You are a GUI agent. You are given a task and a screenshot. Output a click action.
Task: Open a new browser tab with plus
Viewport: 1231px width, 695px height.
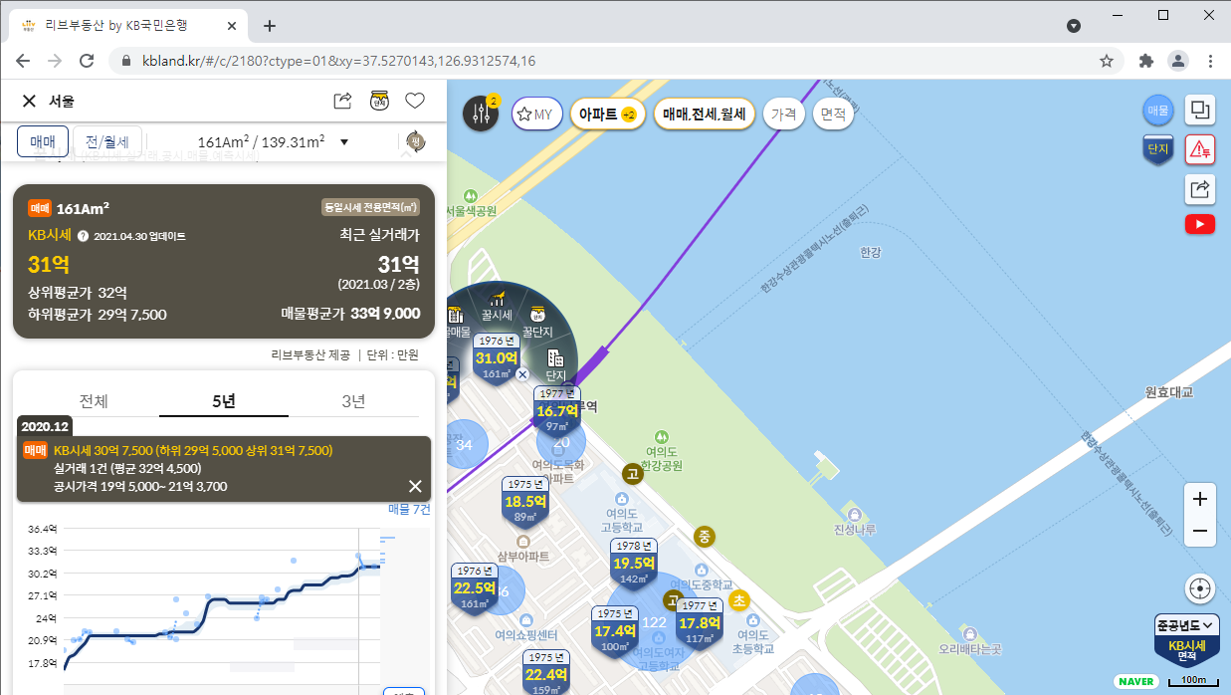click(x=269, y=26)
